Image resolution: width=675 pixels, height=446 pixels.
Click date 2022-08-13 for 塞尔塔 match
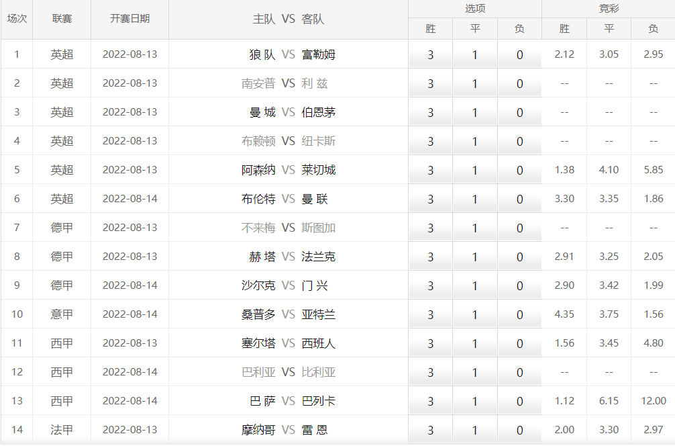(130, 343)
